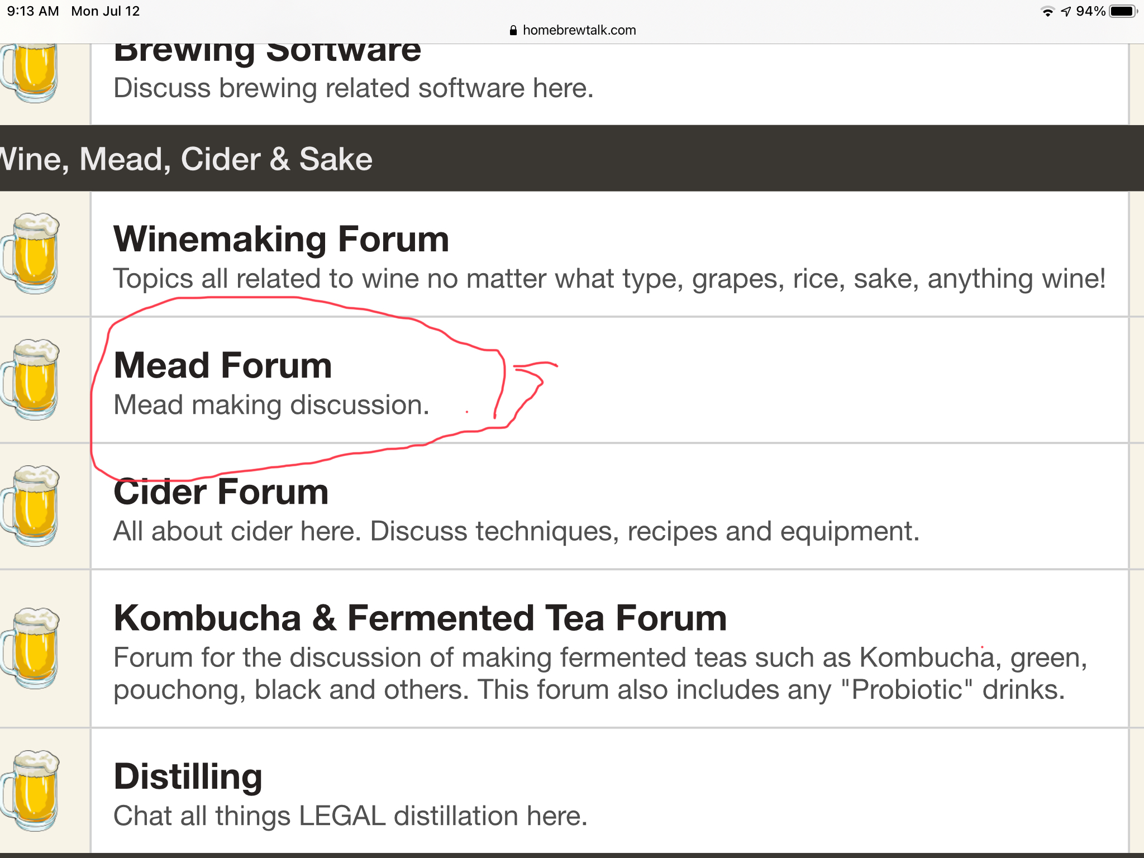Tap the Wi-Fi icon in status bar
This screenshot has width=1144, height=858.
pos(1048,12)
